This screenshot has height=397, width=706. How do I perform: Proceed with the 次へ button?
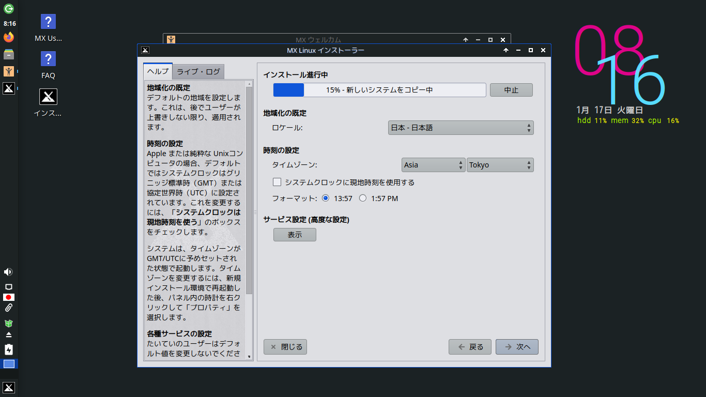click(x=517, y=347)
